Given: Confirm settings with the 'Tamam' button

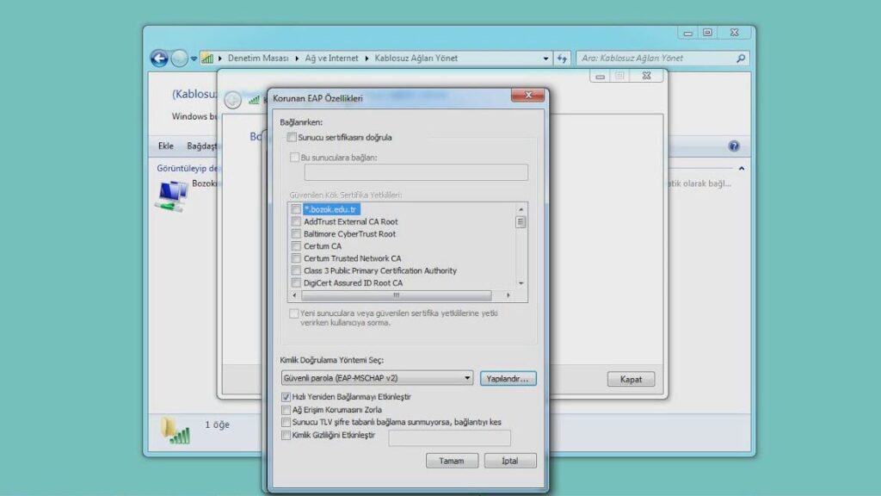Looking at the screenshot, I should 452,460.
